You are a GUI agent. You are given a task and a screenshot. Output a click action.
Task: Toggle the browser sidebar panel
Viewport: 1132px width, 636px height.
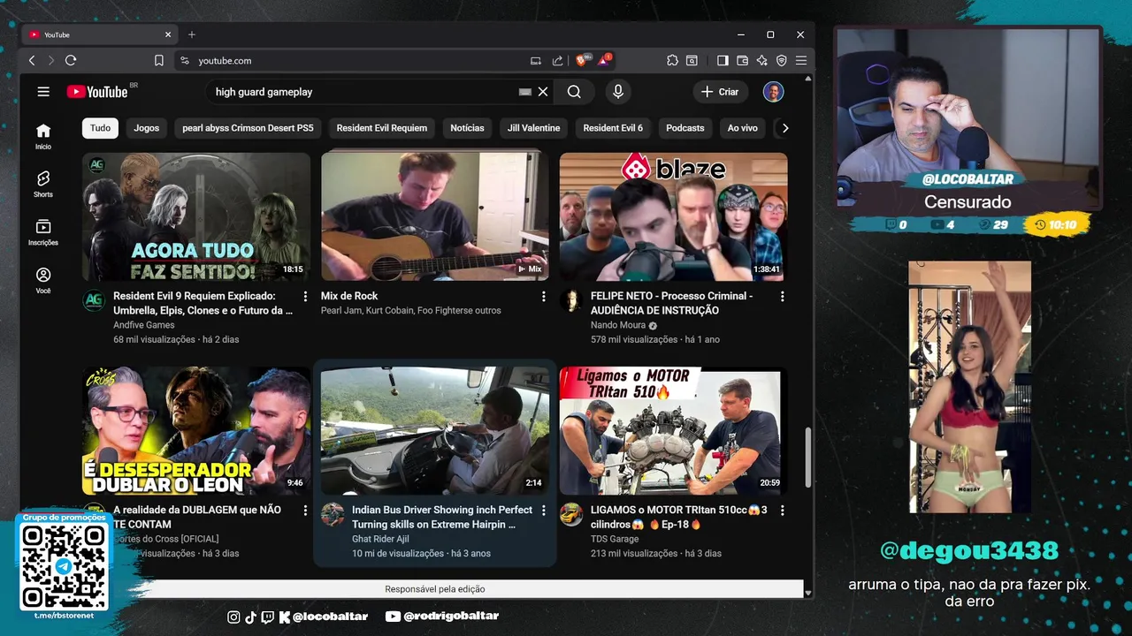coord(723,60)
